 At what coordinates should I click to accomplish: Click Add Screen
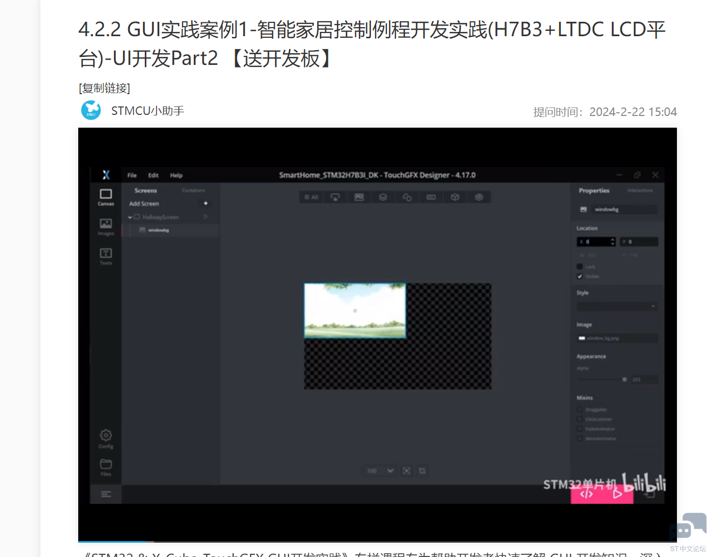click(144, 204)
